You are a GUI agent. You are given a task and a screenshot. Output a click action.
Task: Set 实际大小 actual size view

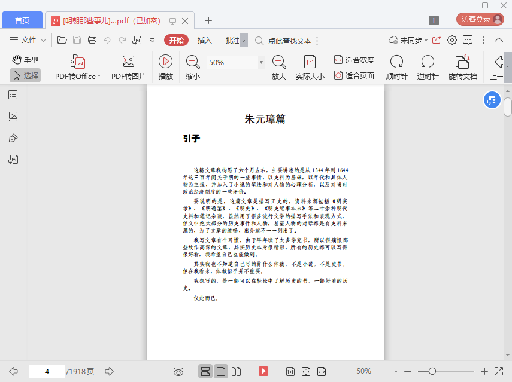310,68
